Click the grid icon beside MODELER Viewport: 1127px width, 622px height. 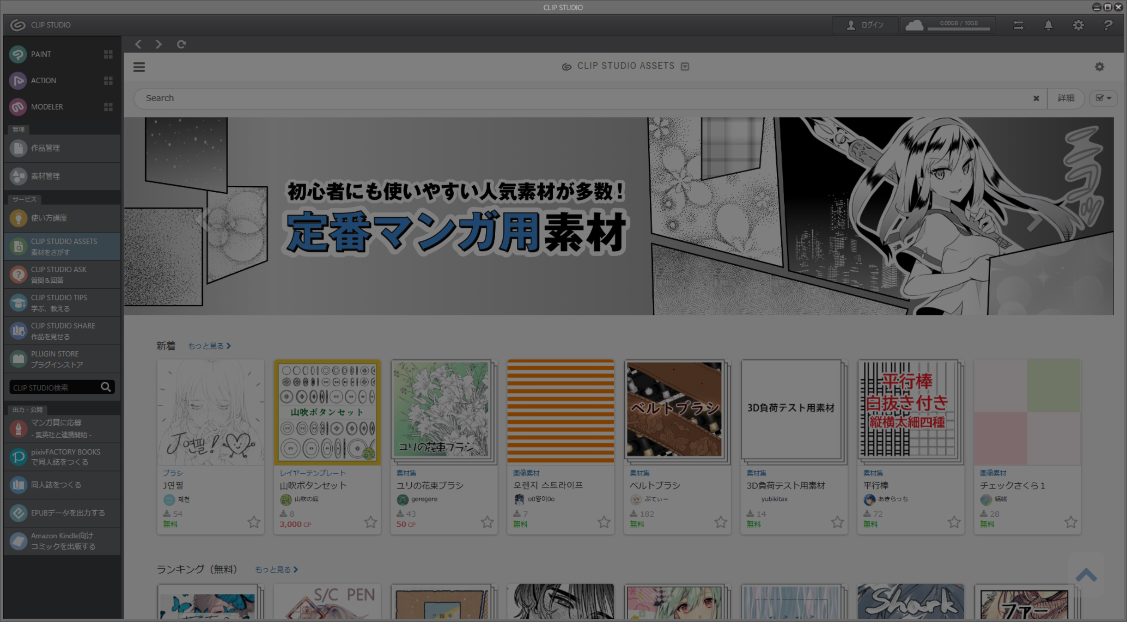coord(108,107)
